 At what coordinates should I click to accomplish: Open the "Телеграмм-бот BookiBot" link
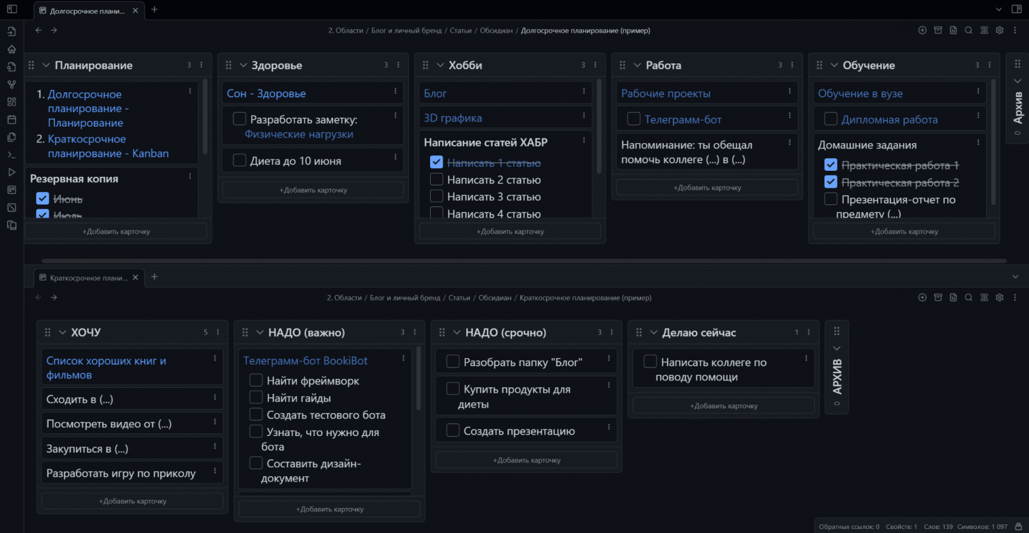[305, 361]
